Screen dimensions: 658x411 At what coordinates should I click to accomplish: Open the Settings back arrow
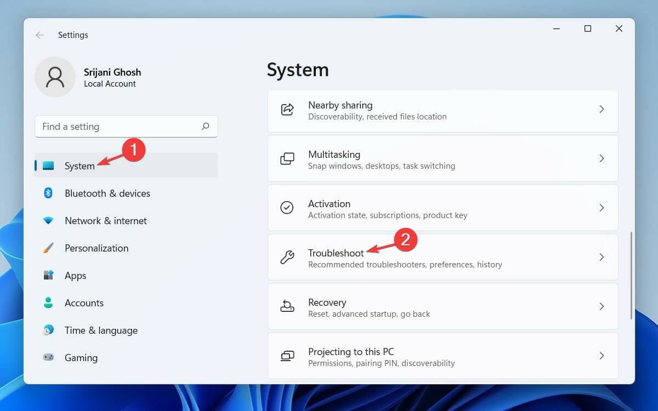click(x=39, y=35)
